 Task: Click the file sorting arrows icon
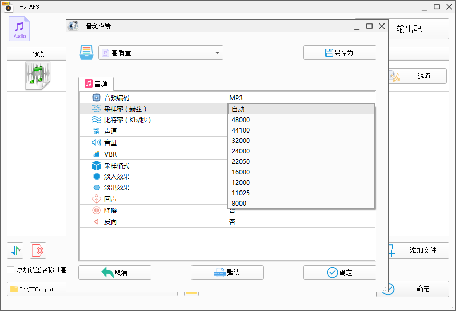click(x=15, y=250)
